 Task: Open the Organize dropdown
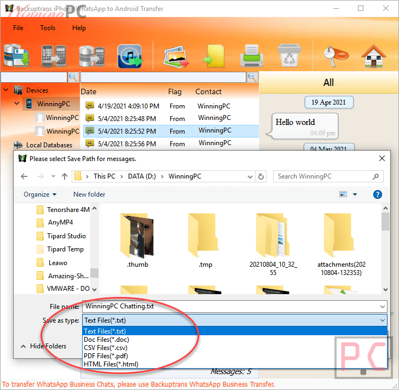click(40, 194)
